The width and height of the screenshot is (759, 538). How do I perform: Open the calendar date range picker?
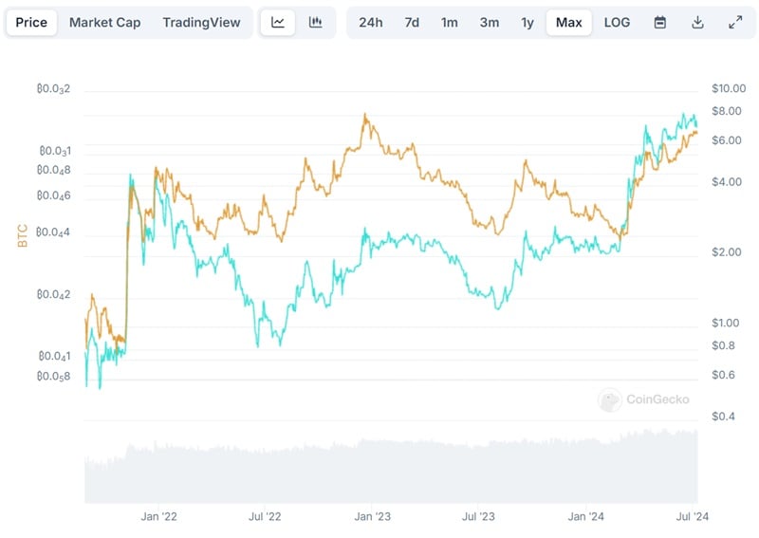pyautogui.click(x=660, y=23)
